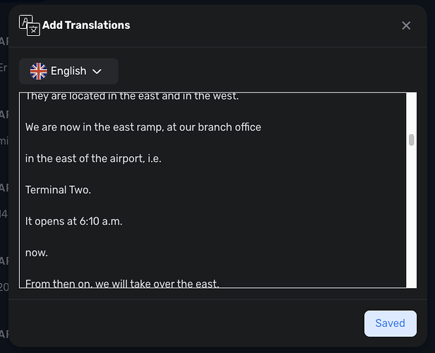Image resolution: width=435 pixels, height=353 pixels.
Task: Click the "English" label text
Action: pos(68,71)
